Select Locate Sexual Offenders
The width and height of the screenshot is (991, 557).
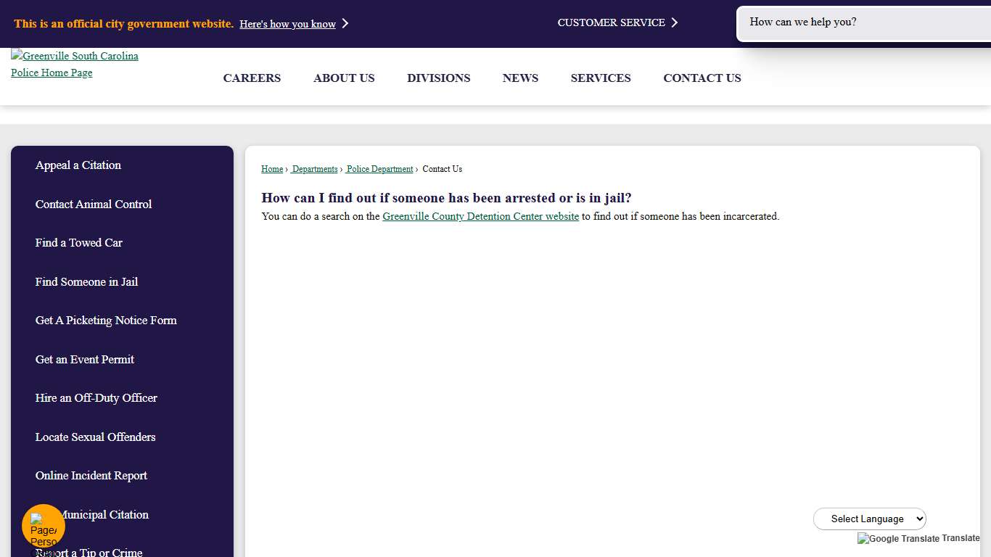(x=95, y=437)
